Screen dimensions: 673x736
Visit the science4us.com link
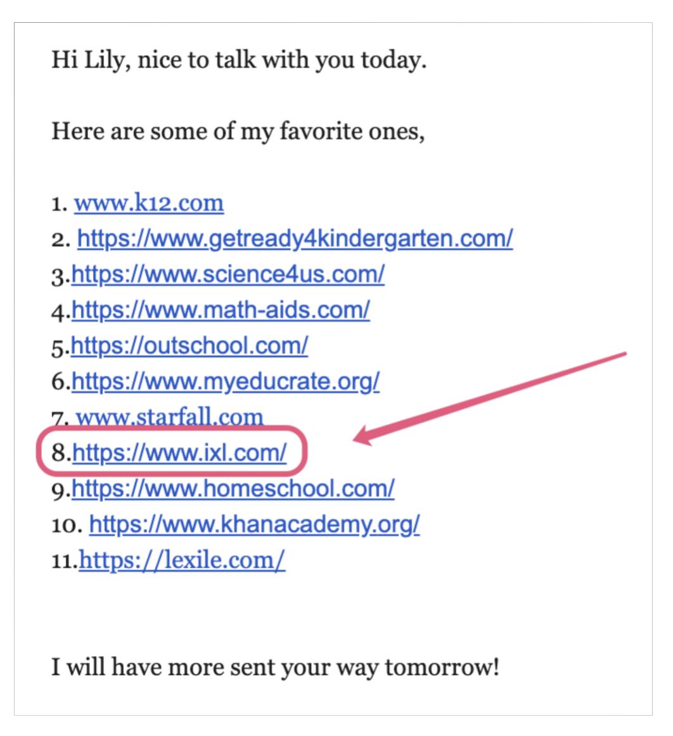click(228, 275)
